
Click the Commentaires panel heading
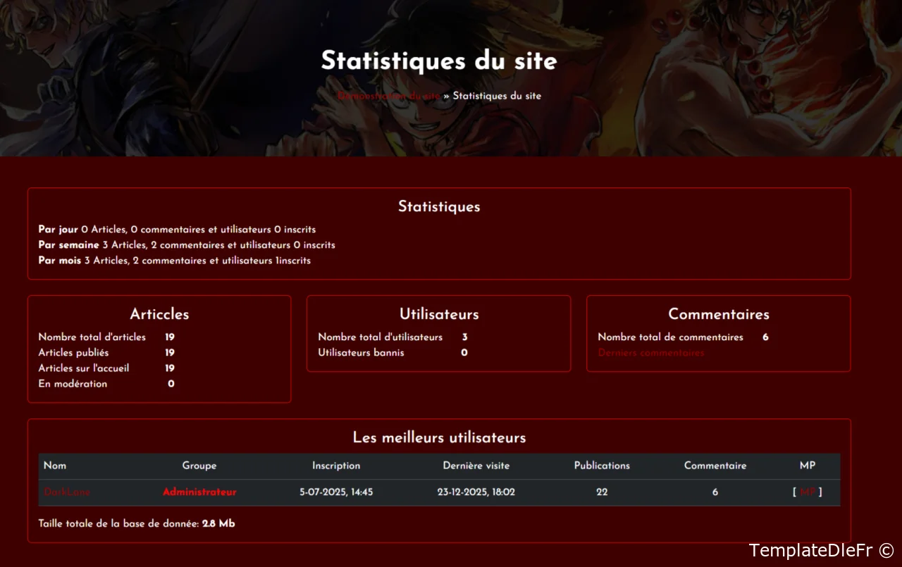tap(718, 314)
